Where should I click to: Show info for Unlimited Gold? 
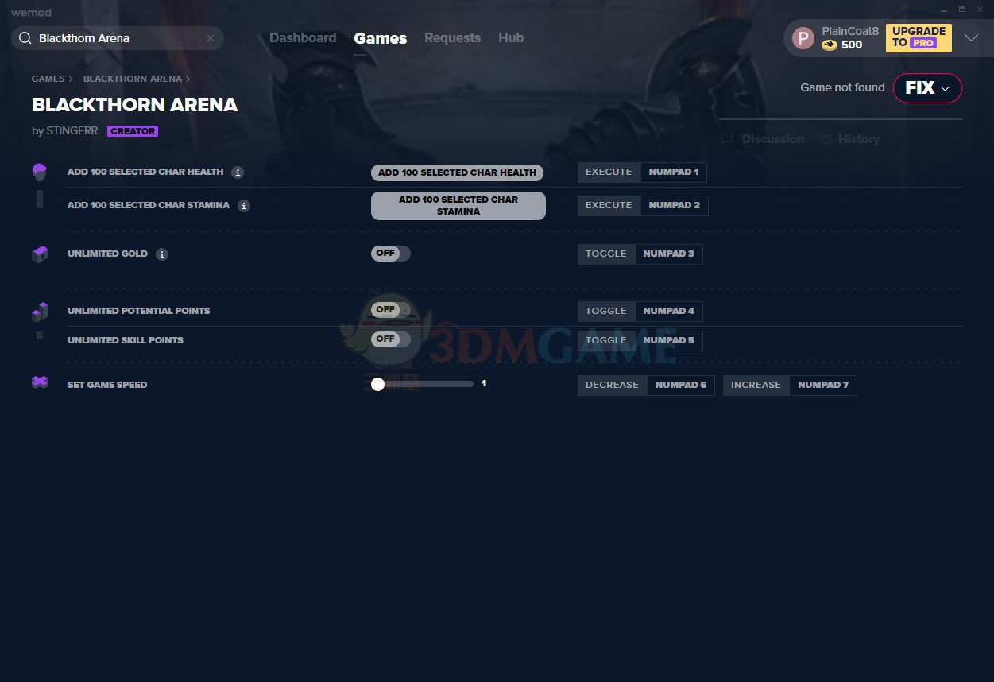162,254
